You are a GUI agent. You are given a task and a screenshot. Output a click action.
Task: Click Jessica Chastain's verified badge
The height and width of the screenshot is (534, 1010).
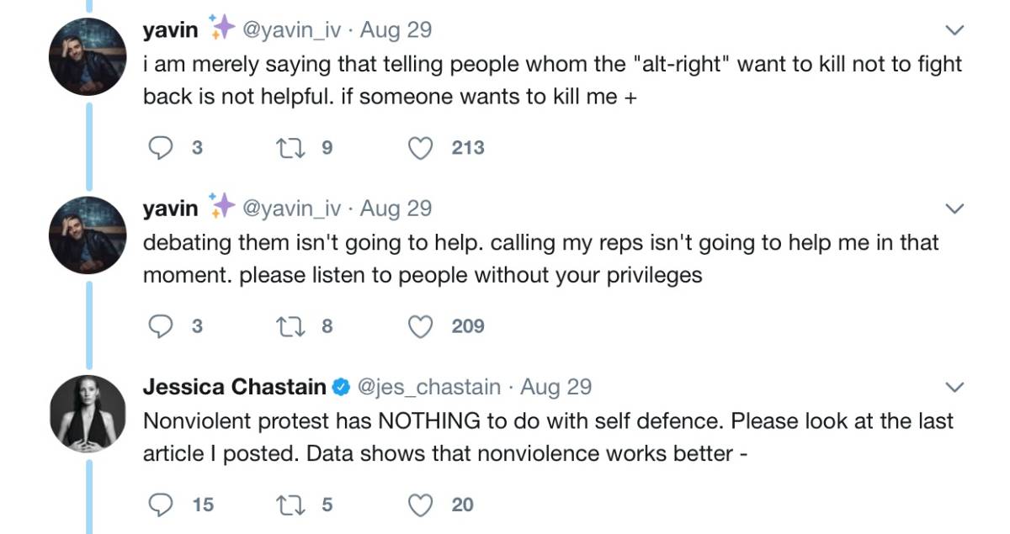click(x=341, y=387)
